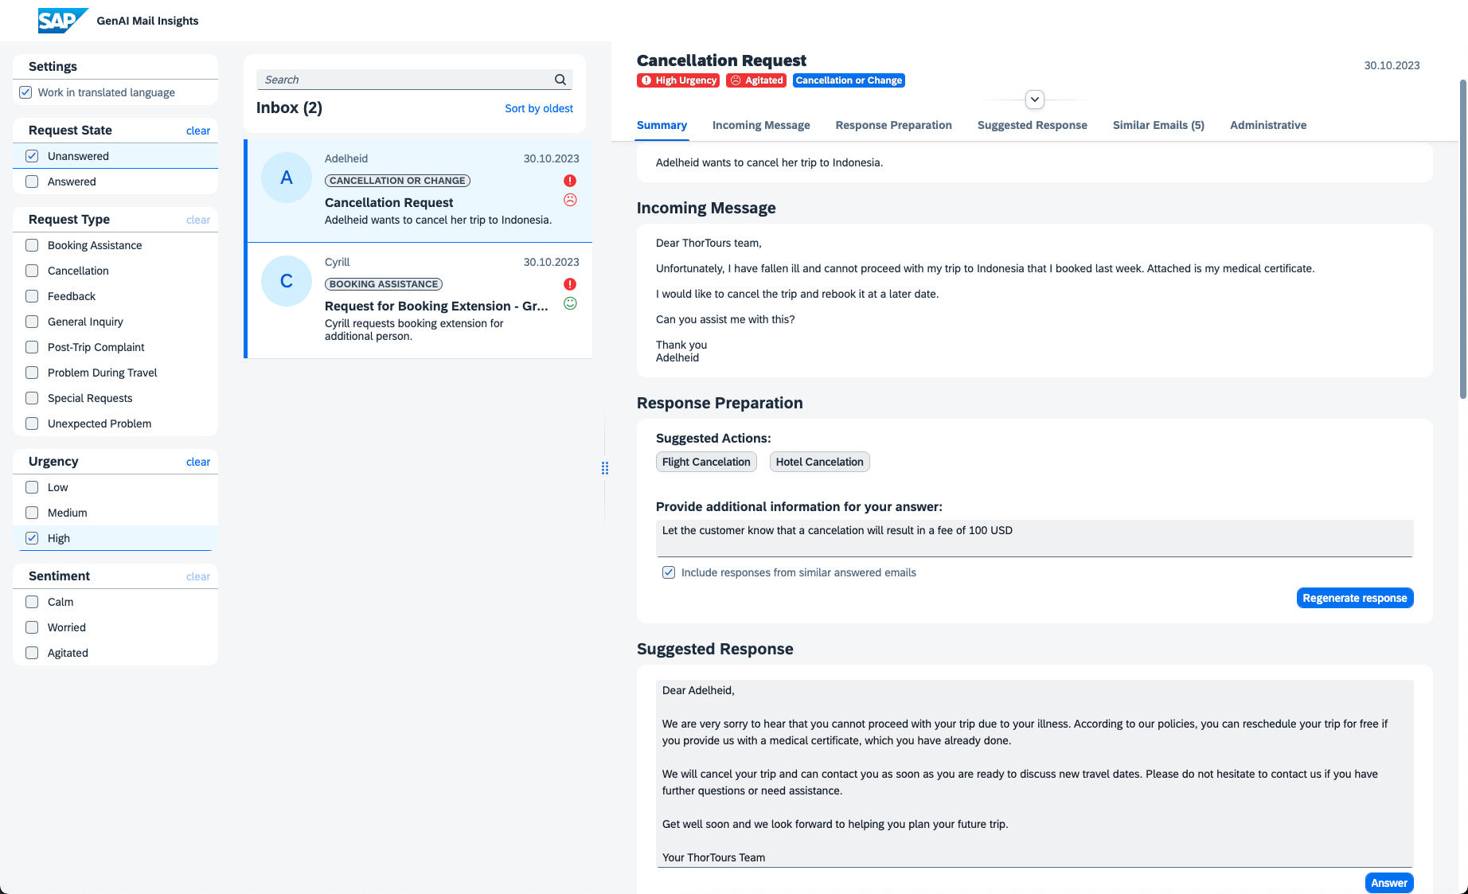The height and width of the screenshot is (894, 1468).
Task: Click high urgency icon on Cyrill's email
Action: click(570, 284)
